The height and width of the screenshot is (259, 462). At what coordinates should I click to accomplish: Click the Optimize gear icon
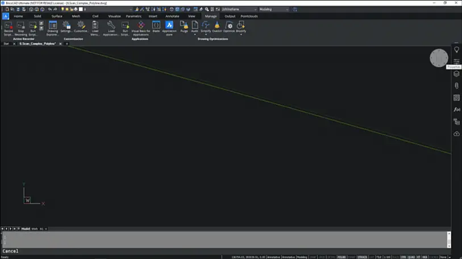229,27
